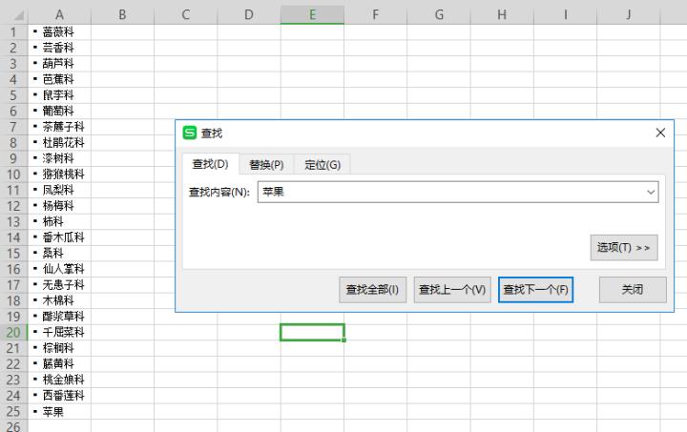Click cell containing 杜鹃花科

click(x=59, y=142)
